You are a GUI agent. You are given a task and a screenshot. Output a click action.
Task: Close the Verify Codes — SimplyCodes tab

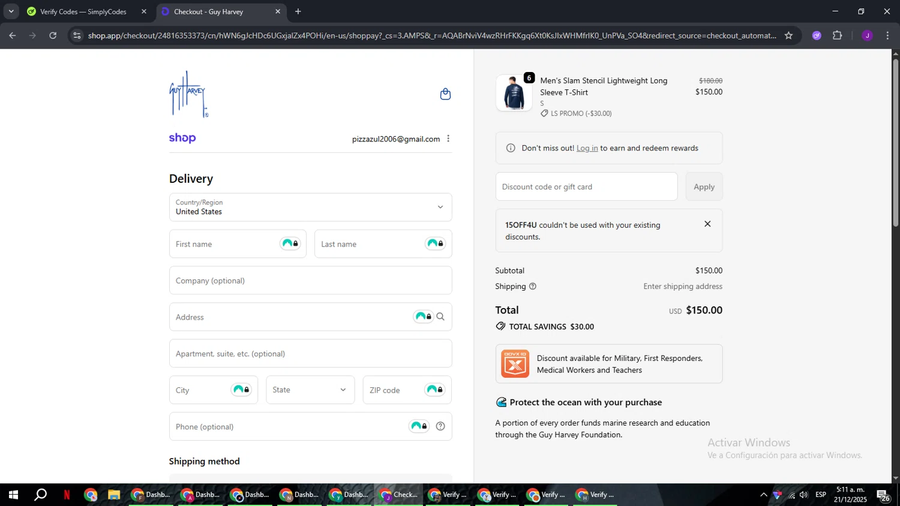[x=144, y=11]
